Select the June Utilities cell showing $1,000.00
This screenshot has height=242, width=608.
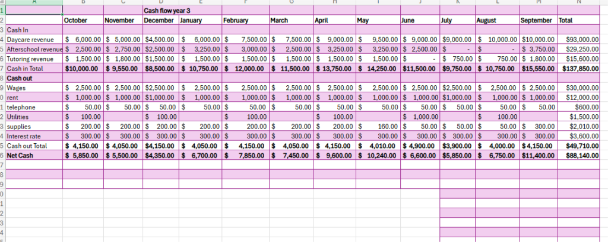pos(419,117)
